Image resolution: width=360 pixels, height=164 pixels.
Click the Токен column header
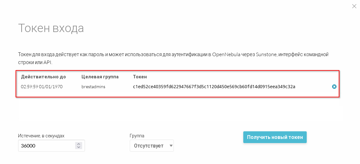(140, 77)
